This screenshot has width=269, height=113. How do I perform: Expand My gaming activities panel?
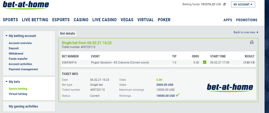coord(23,106)
